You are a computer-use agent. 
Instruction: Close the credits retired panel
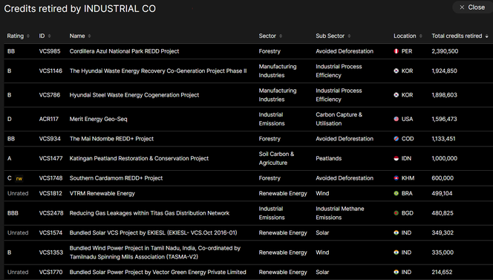472,7
